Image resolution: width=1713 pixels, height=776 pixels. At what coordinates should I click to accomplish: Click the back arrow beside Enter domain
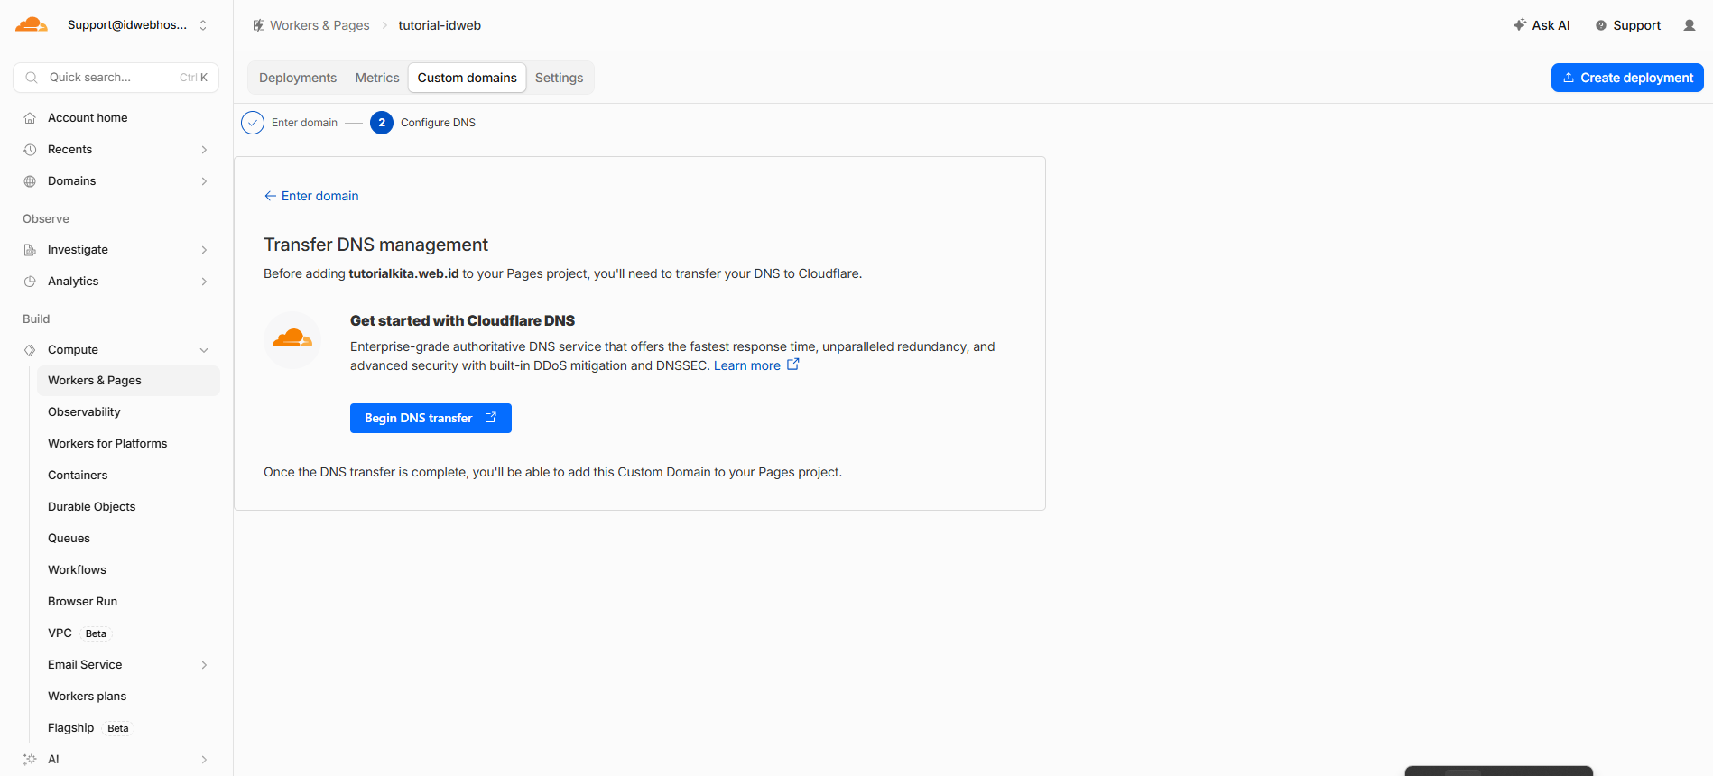point(270,196)
